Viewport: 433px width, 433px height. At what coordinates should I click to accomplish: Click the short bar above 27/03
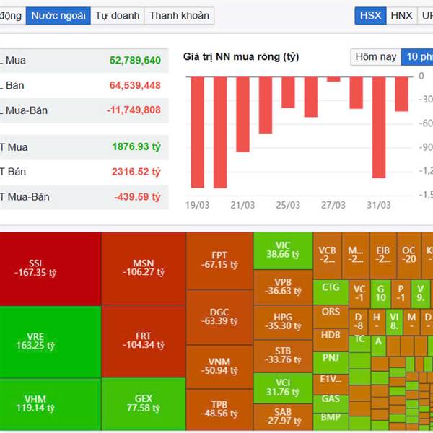(333, 79)
